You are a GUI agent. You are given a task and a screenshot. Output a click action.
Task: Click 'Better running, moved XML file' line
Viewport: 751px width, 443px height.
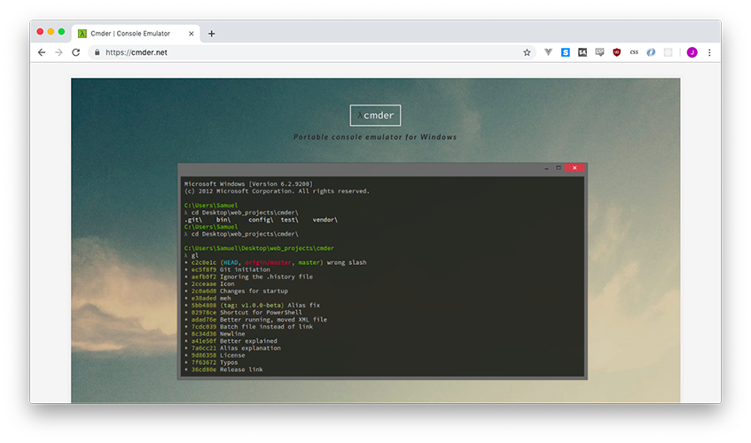255,320
